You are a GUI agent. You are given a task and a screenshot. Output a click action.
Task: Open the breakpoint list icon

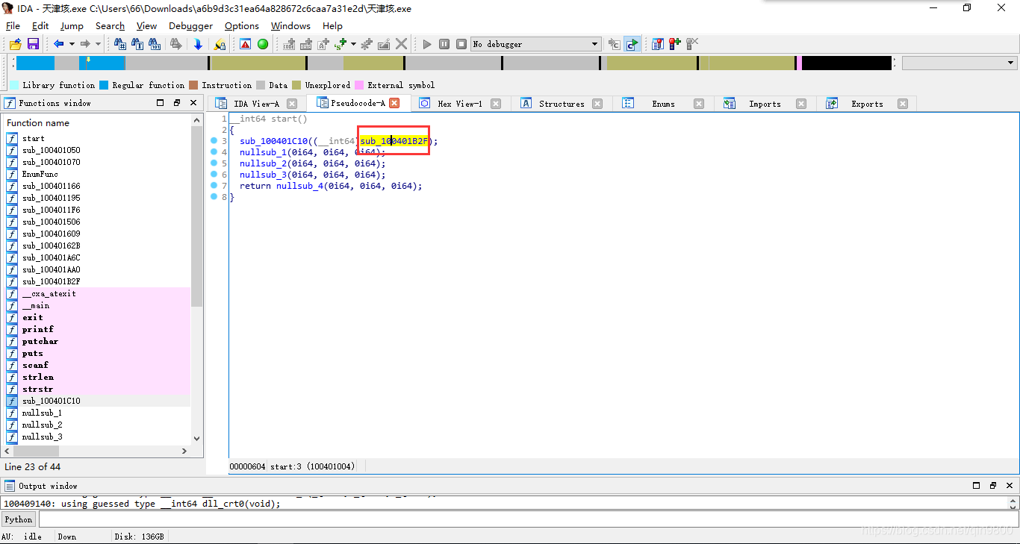[657, 44]
